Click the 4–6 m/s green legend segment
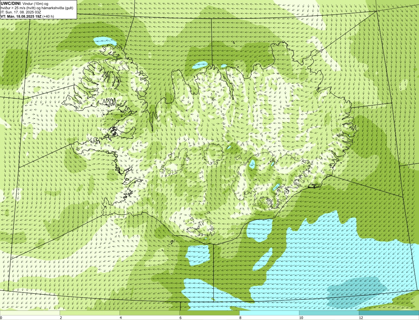The image size is (419, 320). [x=150, y=313]
